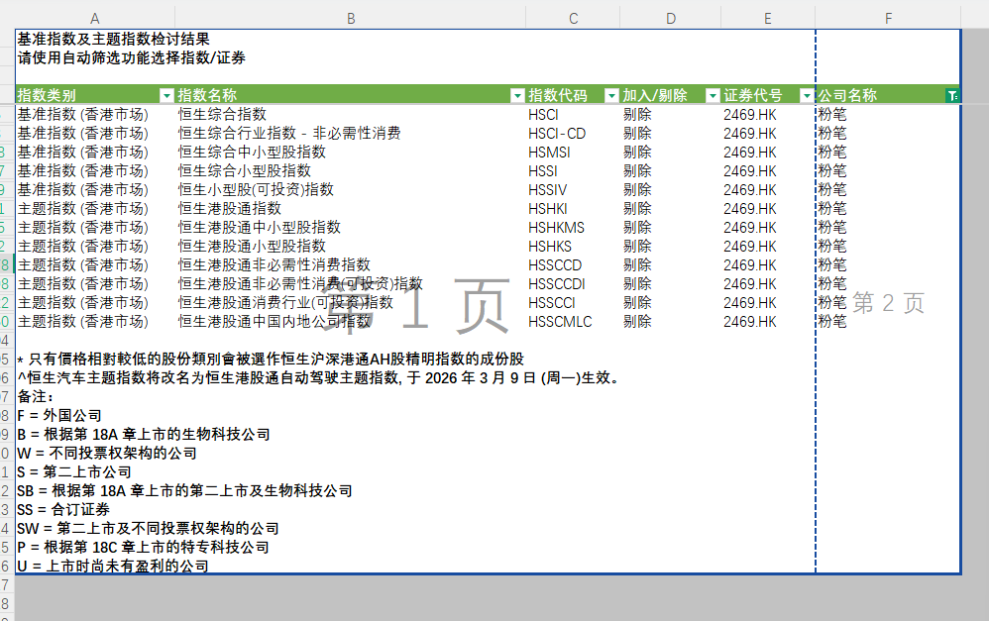
Task: Click the index code cell HSSCMLC
Action: point(560,322)
